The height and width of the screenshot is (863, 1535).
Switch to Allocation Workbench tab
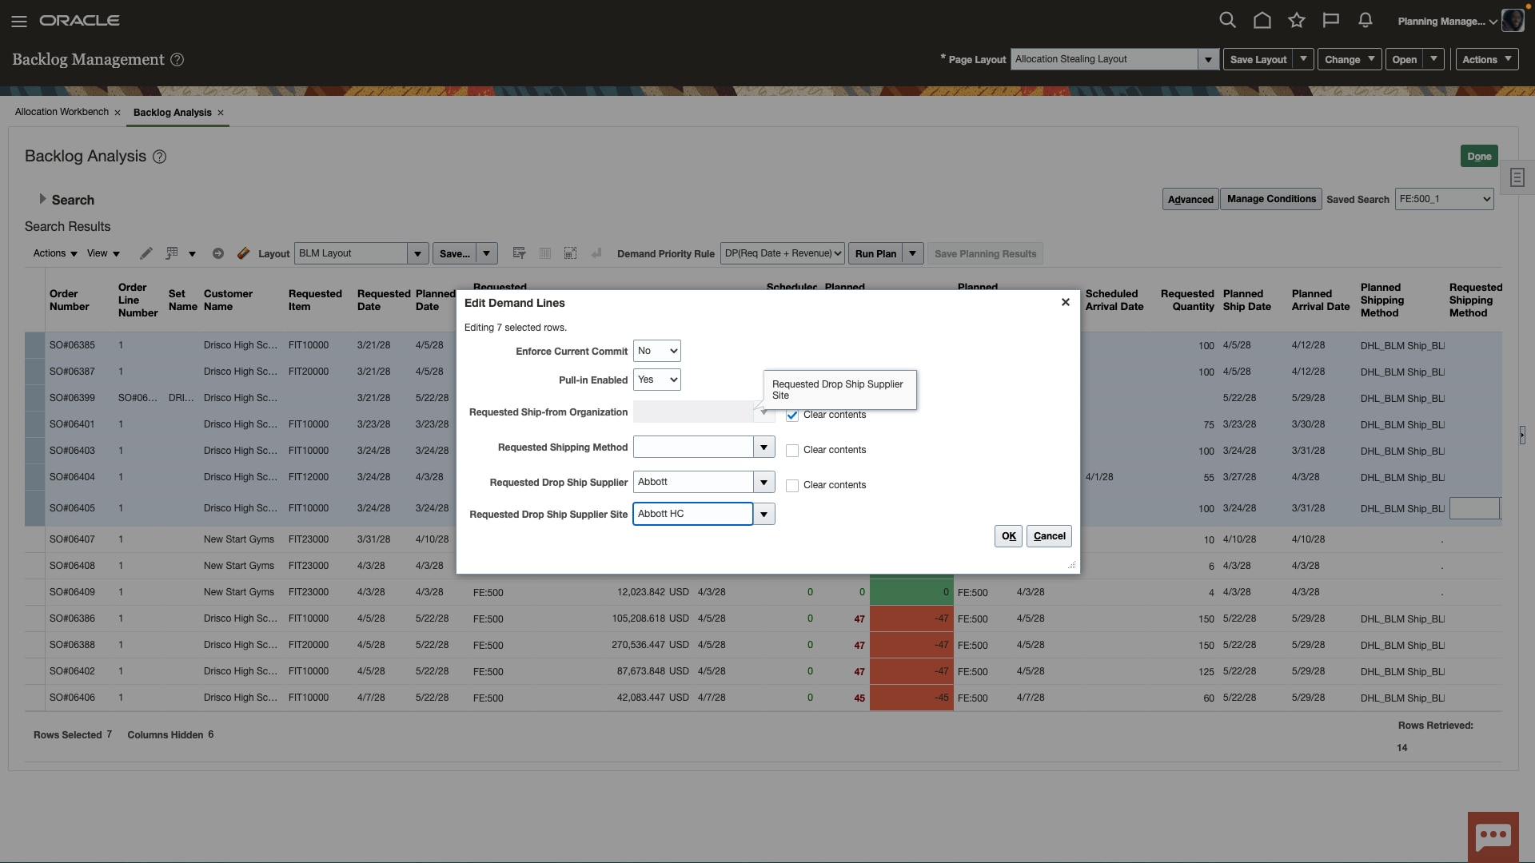pyautogui.click(x=62, y=112)
